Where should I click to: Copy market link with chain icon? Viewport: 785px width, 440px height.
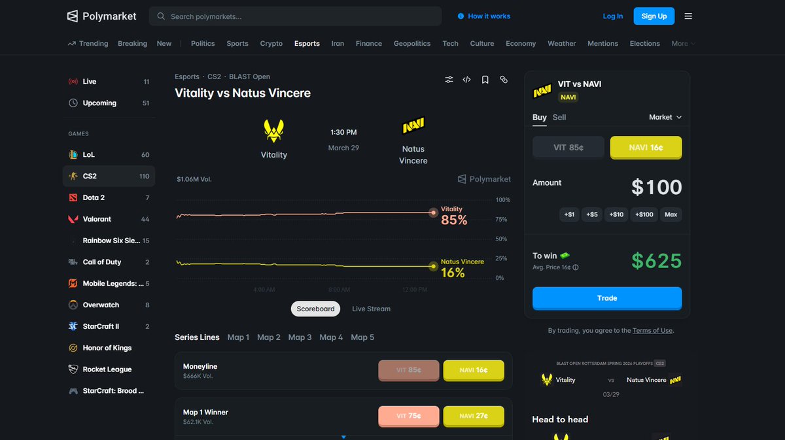click(x=503, y=80)
